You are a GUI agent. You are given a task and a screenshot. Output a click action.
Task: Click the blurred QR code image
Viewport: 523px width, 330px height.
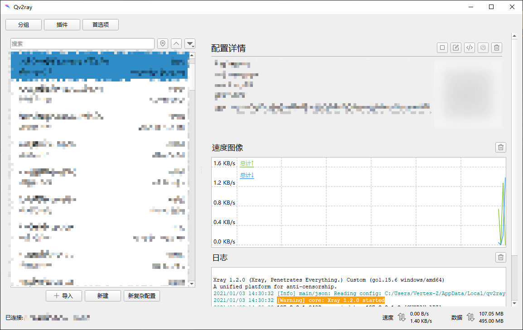click(468, 94)
